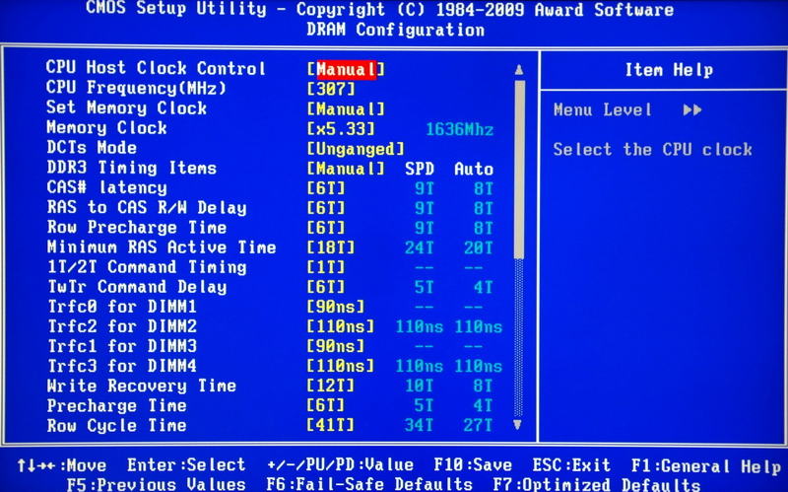The height and width of the screenshot is (492, 788).
Task: Click the Enter:Select hint in footer
Action: point(186,464)
